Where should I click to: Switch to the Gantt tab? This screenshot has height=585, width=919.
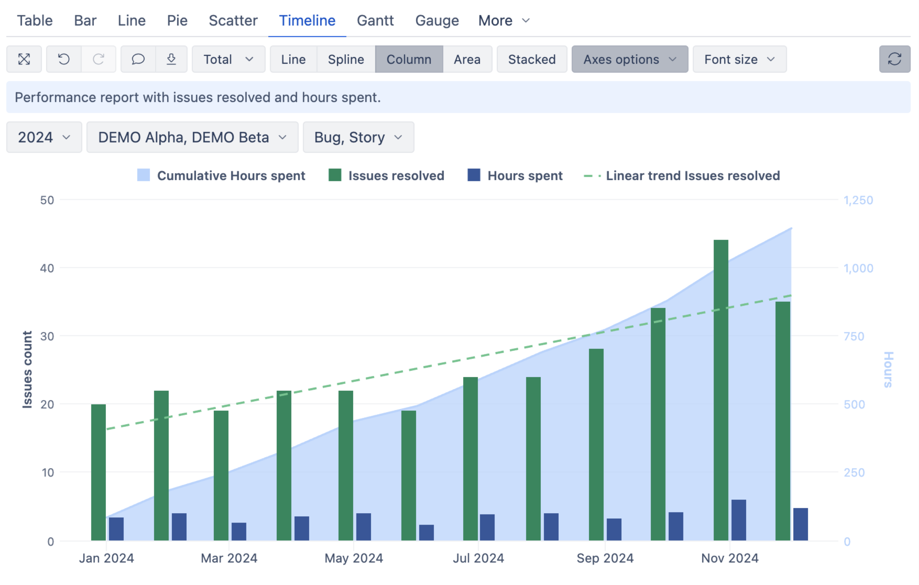[x=375, y=21]
